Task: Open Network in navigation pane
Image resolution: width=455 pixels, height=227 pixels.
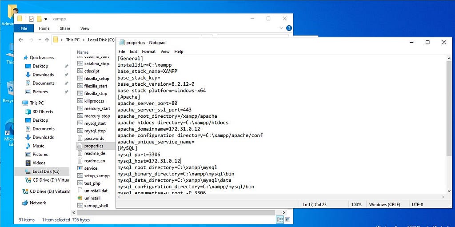Action: click(x=38, y=203)
